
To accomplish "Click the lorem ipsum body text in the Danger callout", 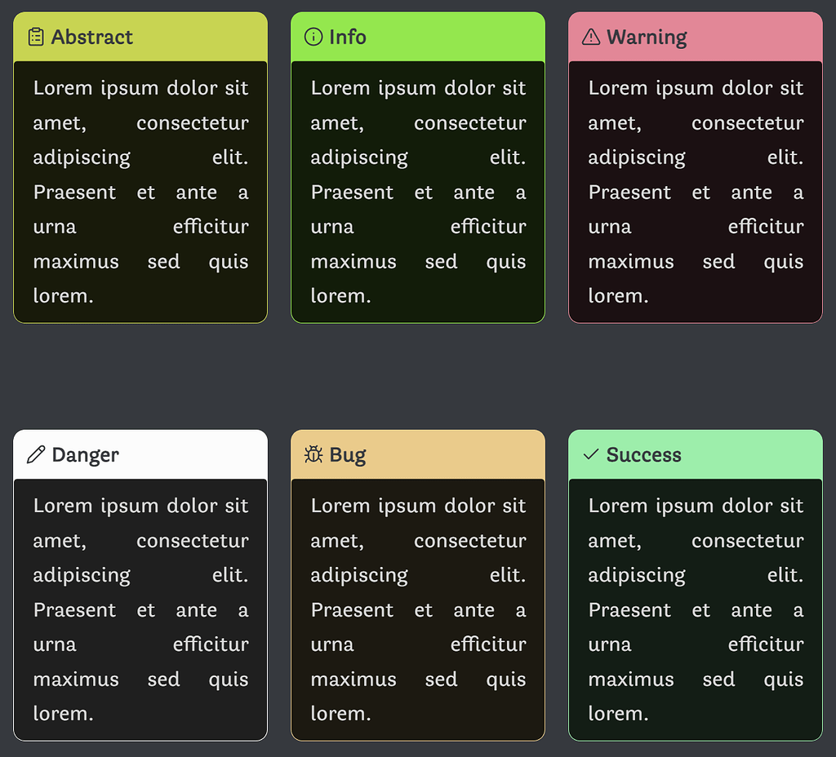I will [139, 608].
